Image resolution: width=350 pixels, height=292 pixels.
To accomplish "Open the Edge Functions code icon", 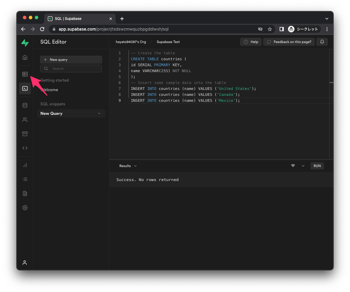I will click(x=25, y=148).
